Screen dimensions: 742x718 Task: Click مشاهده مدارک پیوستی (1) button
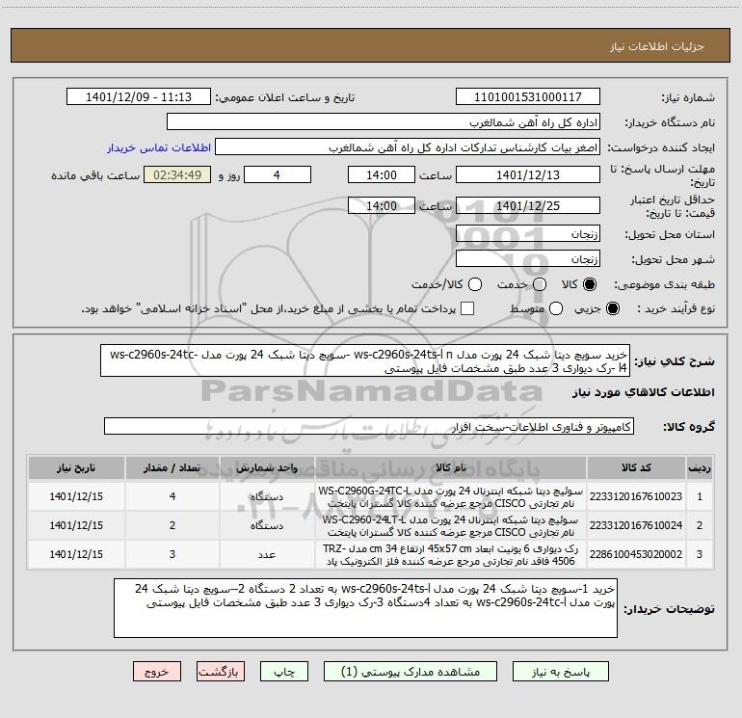coord(411,672)
